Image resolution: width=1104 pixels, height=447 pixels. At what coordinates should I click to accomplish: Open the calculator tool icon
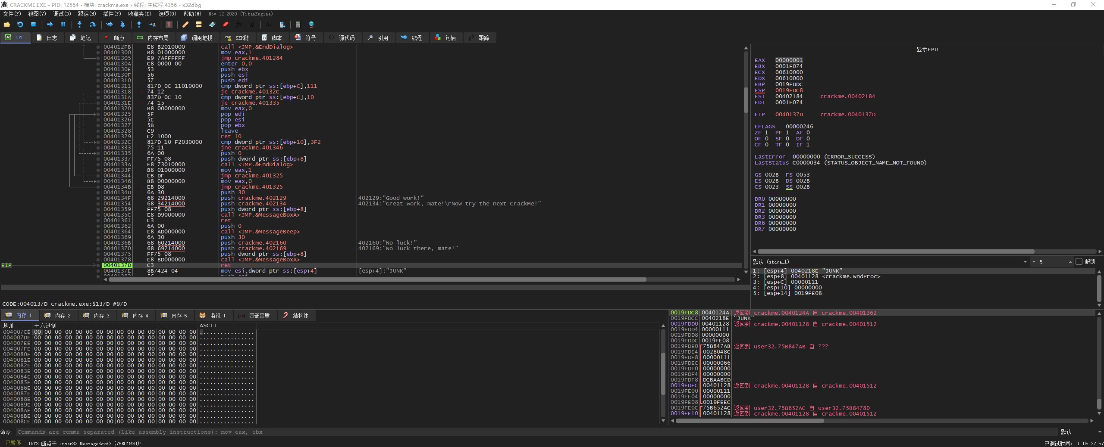[x=298, y=25]
